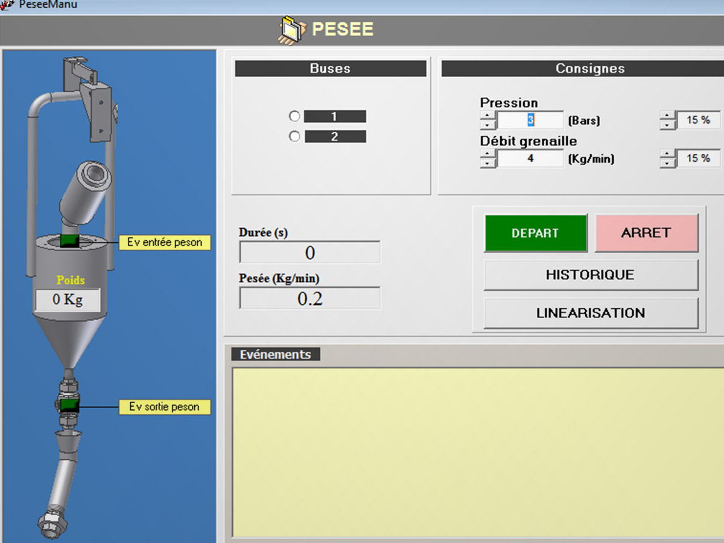
Task: Decrease the Pression value with down arrow
Action: (487, 125)
